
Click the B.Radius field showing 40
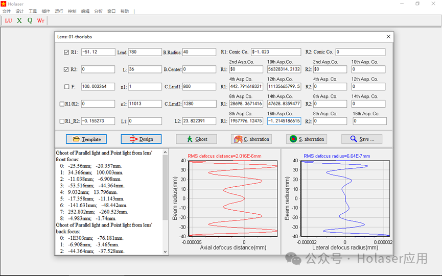click(x=199, y=52)
